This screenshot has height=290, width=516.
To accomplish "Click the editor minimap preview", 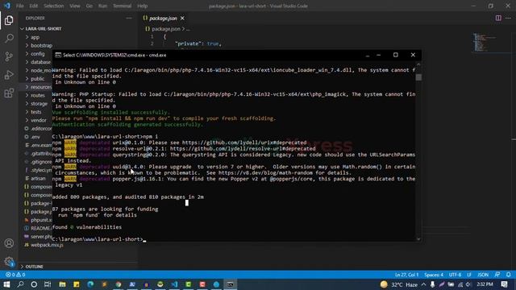I will 484,42.
